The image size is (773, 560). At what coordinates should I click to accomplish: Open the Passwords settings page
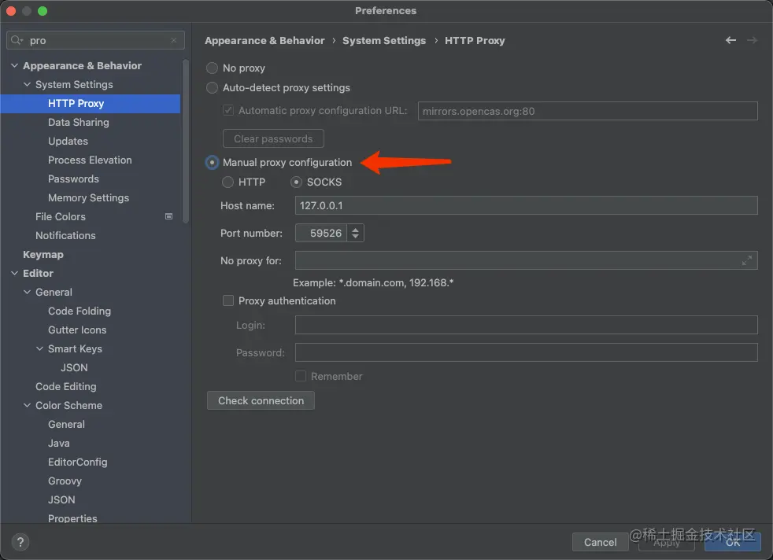tap(73, 179)
